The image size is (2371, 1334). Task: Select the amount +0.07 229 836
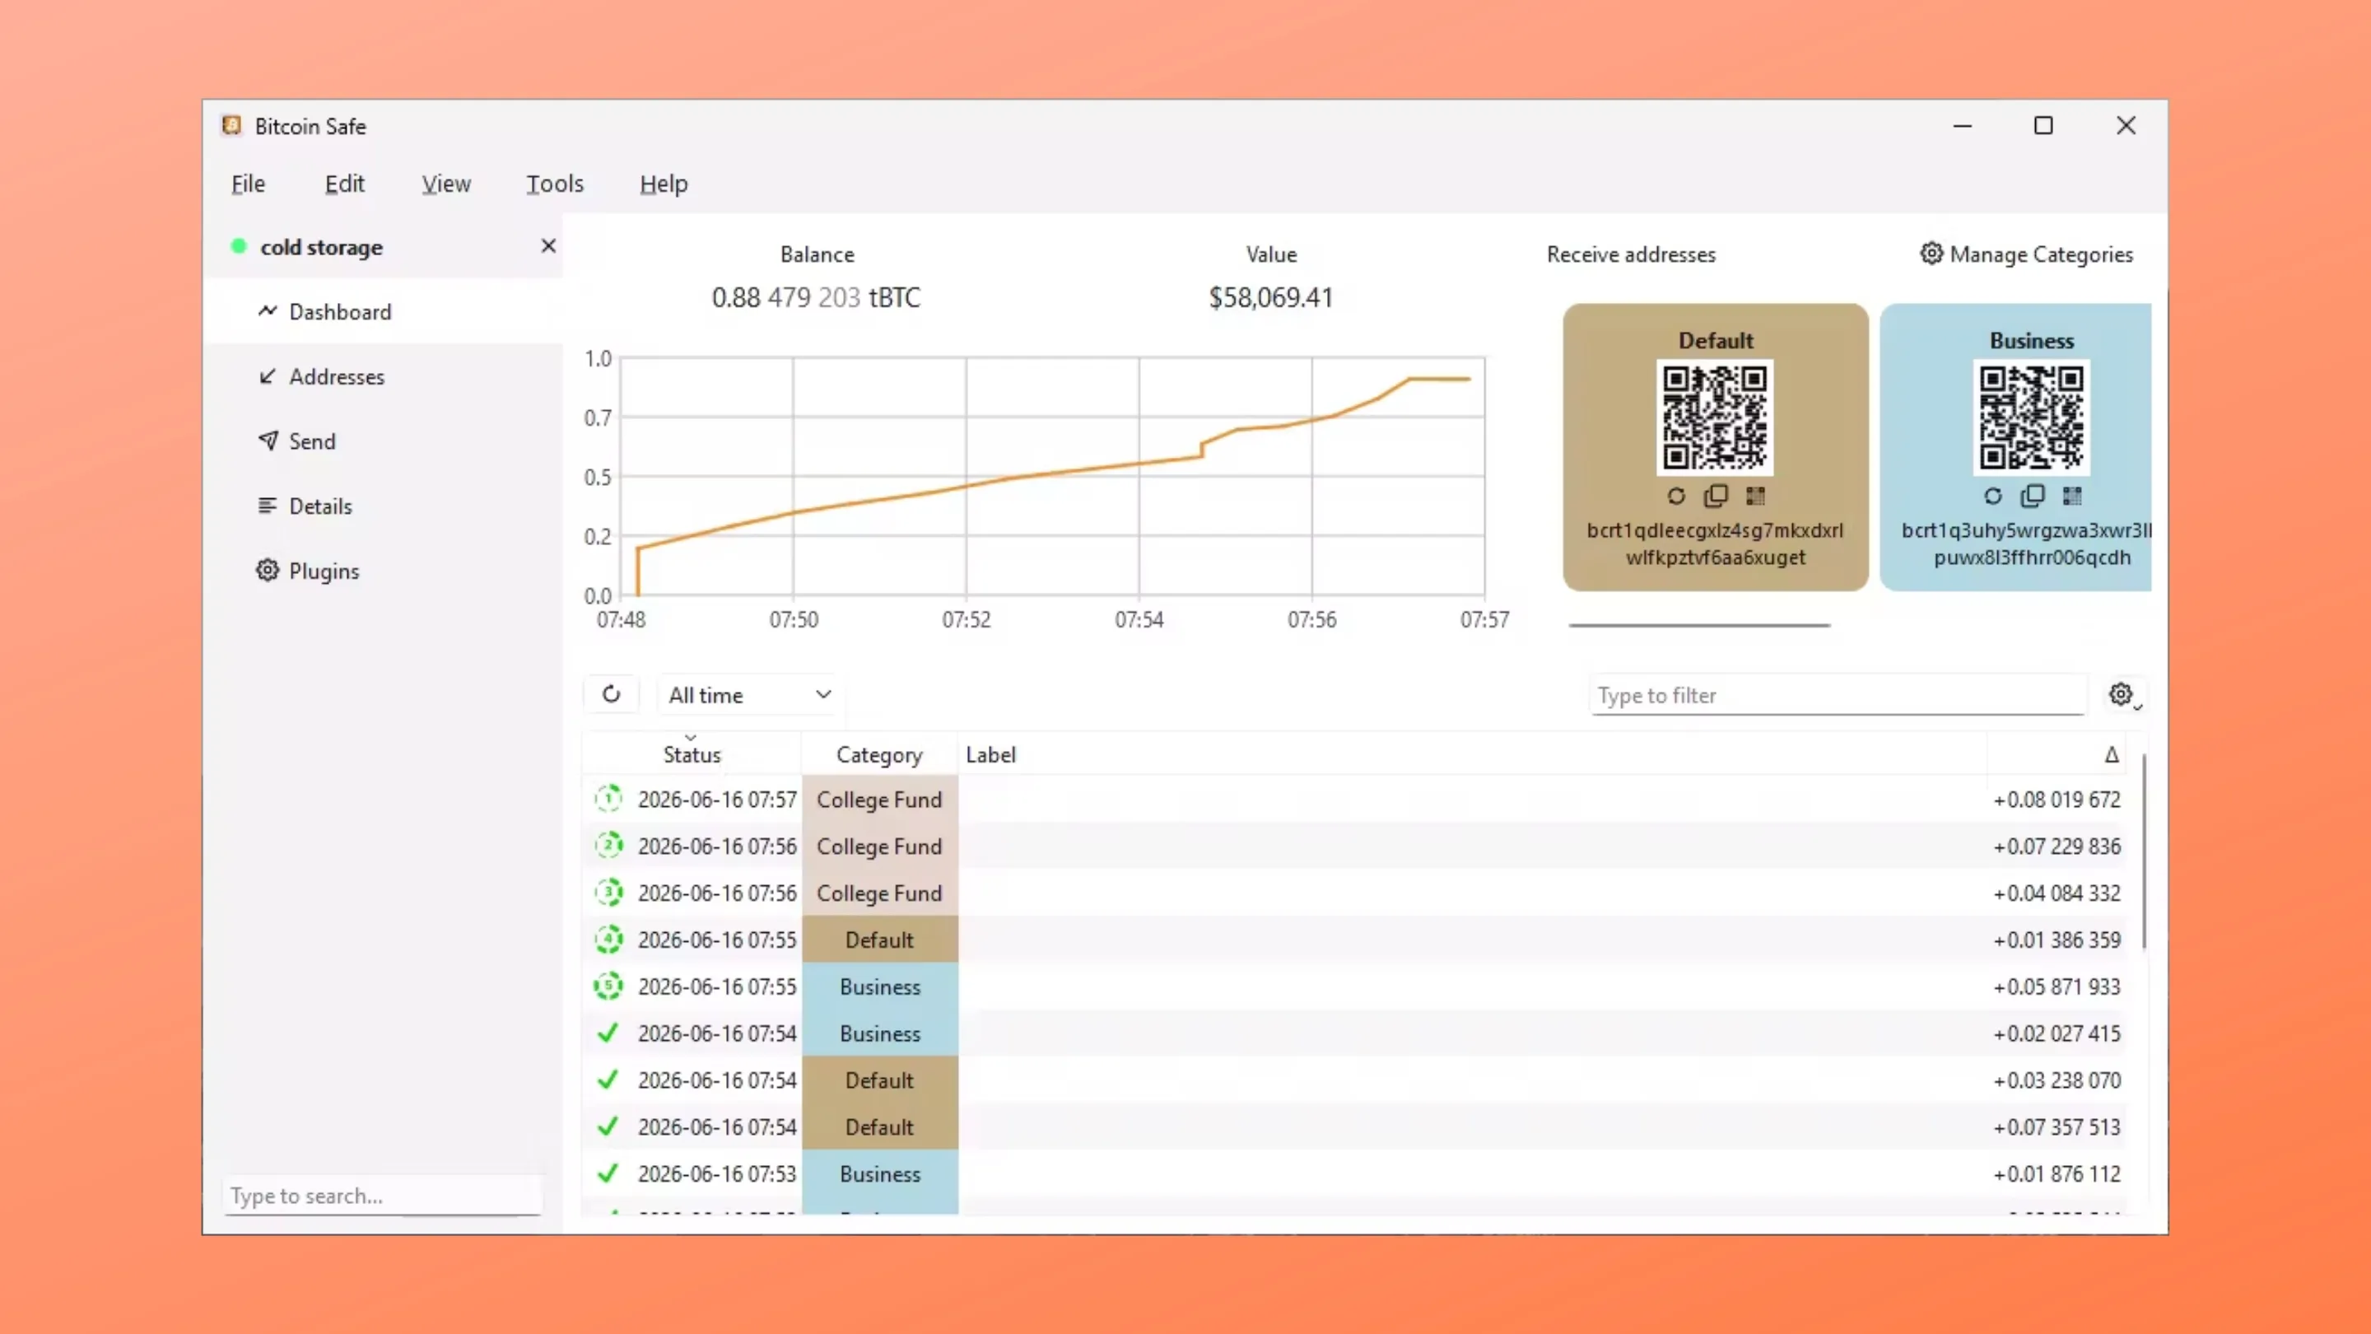tap(2057, 846)
